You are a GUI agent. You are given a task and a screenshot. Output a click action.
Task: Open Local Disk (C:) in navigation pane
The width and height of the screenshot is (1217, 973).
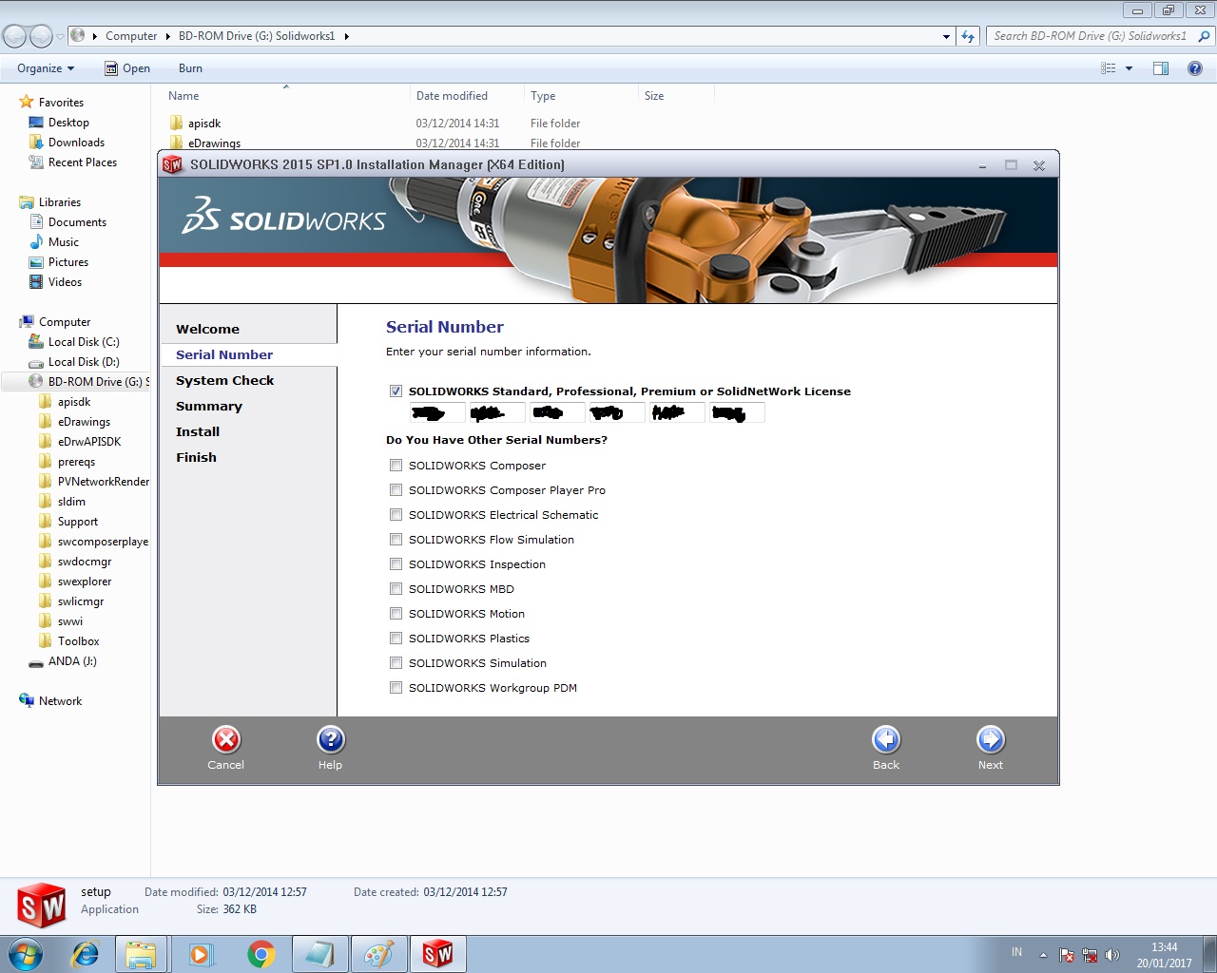click(84, 342)
